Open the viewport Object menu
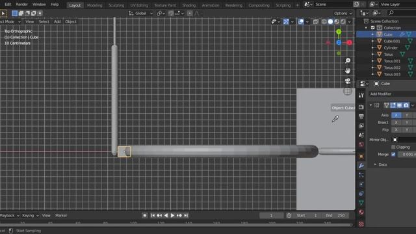 [71, 21]
